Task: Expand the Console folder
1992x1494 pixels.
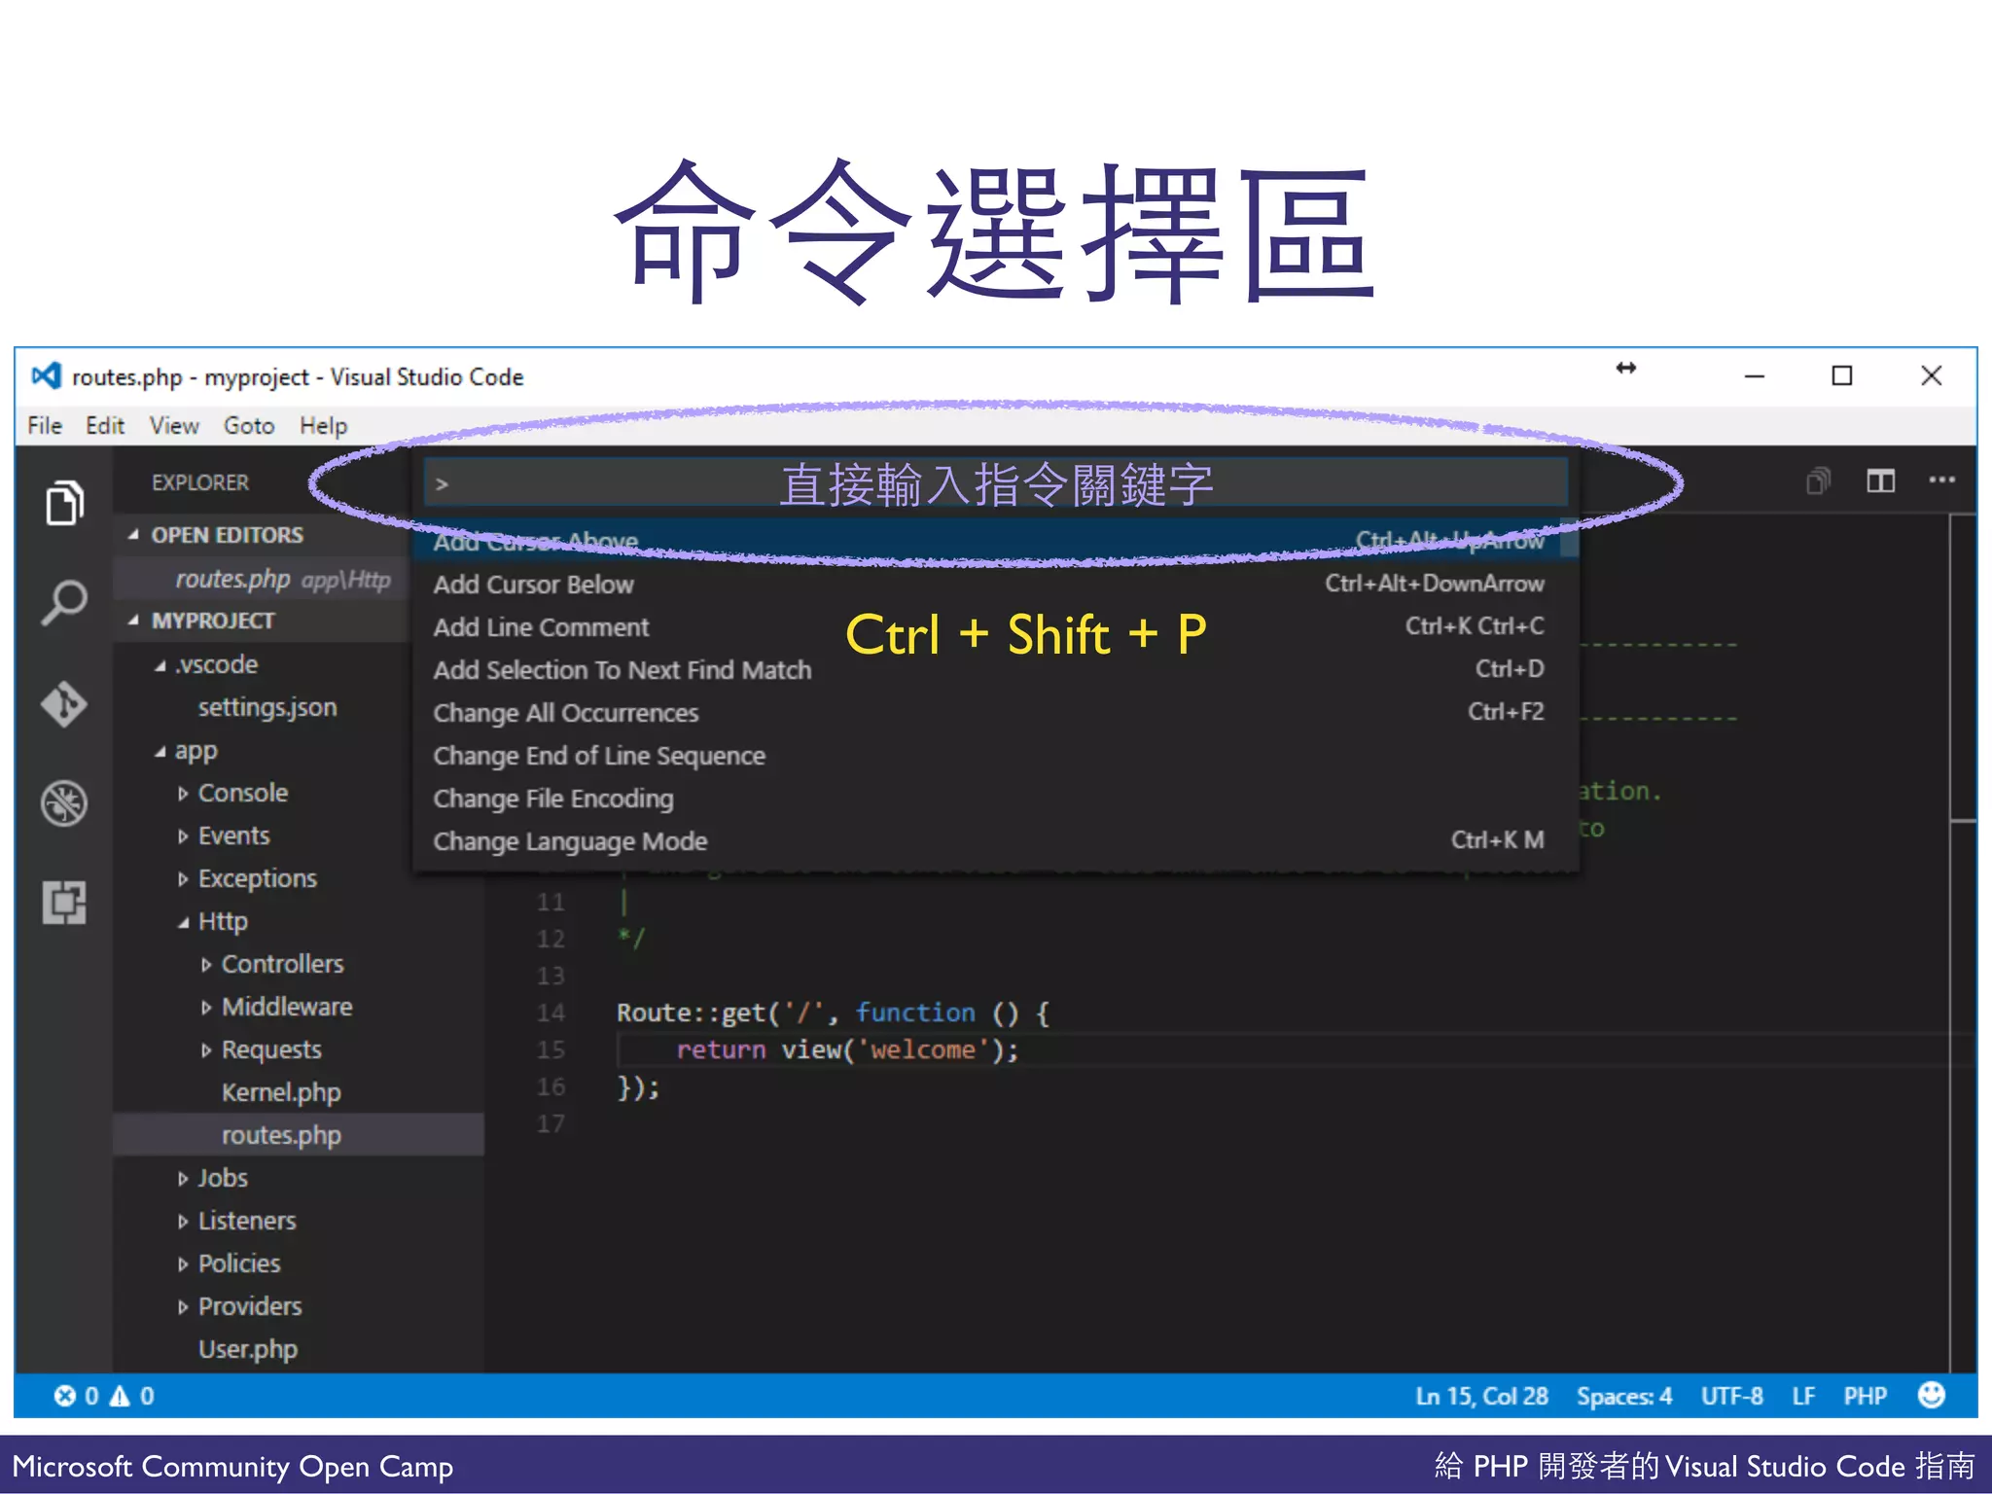Action: [183, 794]
